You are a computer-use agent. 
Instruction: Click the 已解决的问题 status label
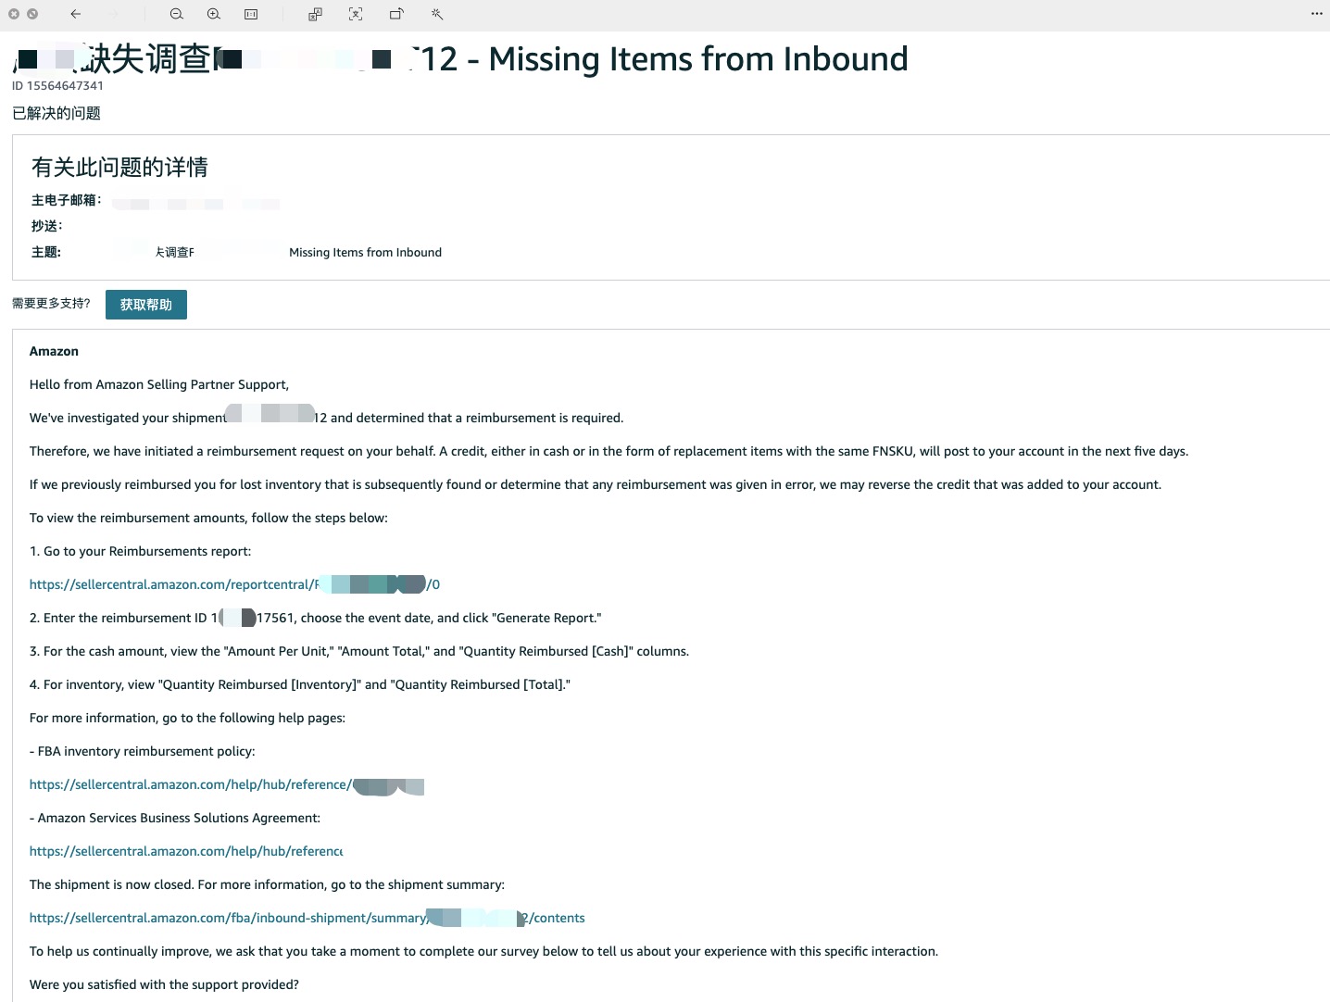point(56,113)
